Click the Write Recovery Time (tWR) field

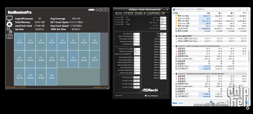coord(137,49)
